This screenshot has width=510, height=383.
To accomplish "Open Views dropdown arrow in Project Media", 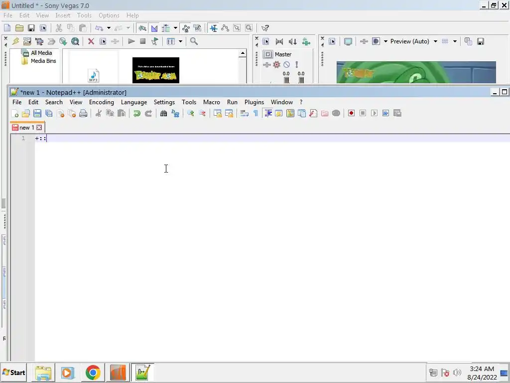I will click(x=180, y=41).
